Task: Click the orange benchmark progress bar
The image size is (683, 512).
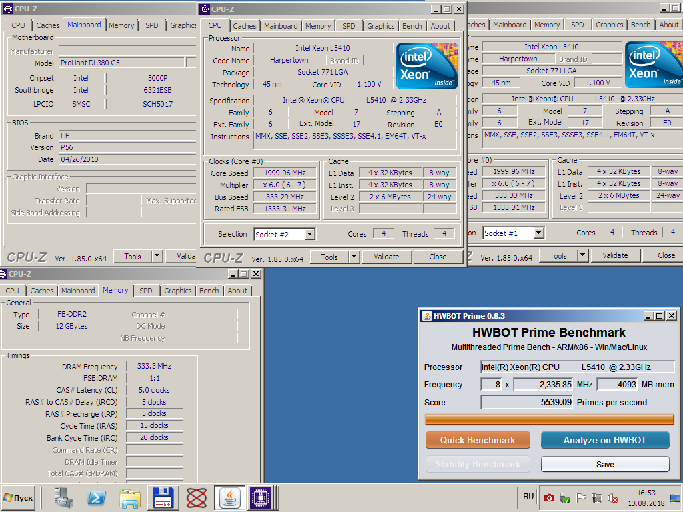Action: [x=550, y=419]
